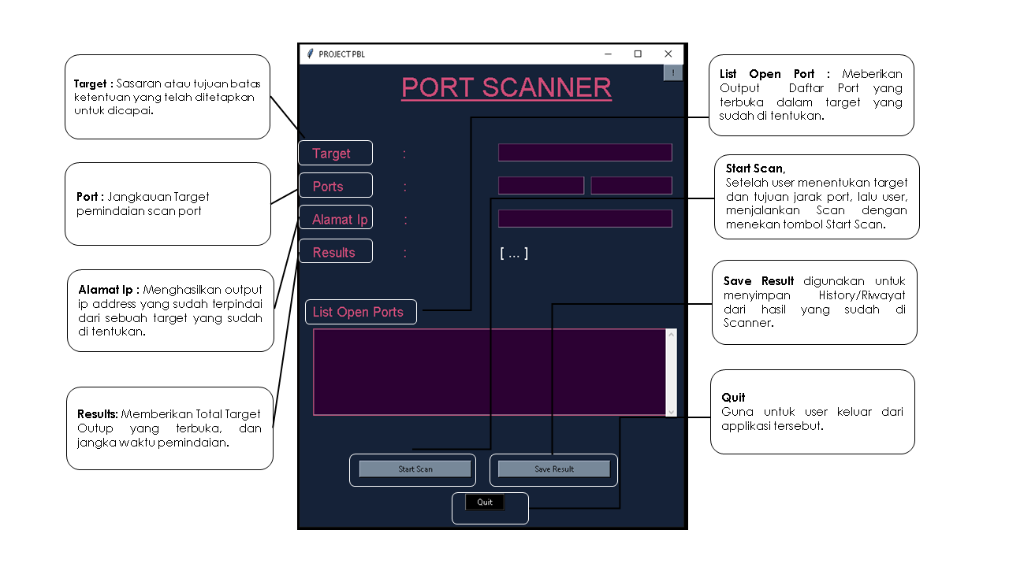Image resolution: width=1009 pixels, height=567 pixels.
Task: Click inside the open ports list box
Action: pyautogui.click(x=490, y=372)
